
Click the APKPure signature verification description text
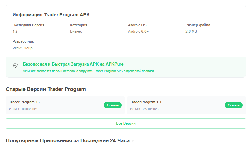pos(89,71)
